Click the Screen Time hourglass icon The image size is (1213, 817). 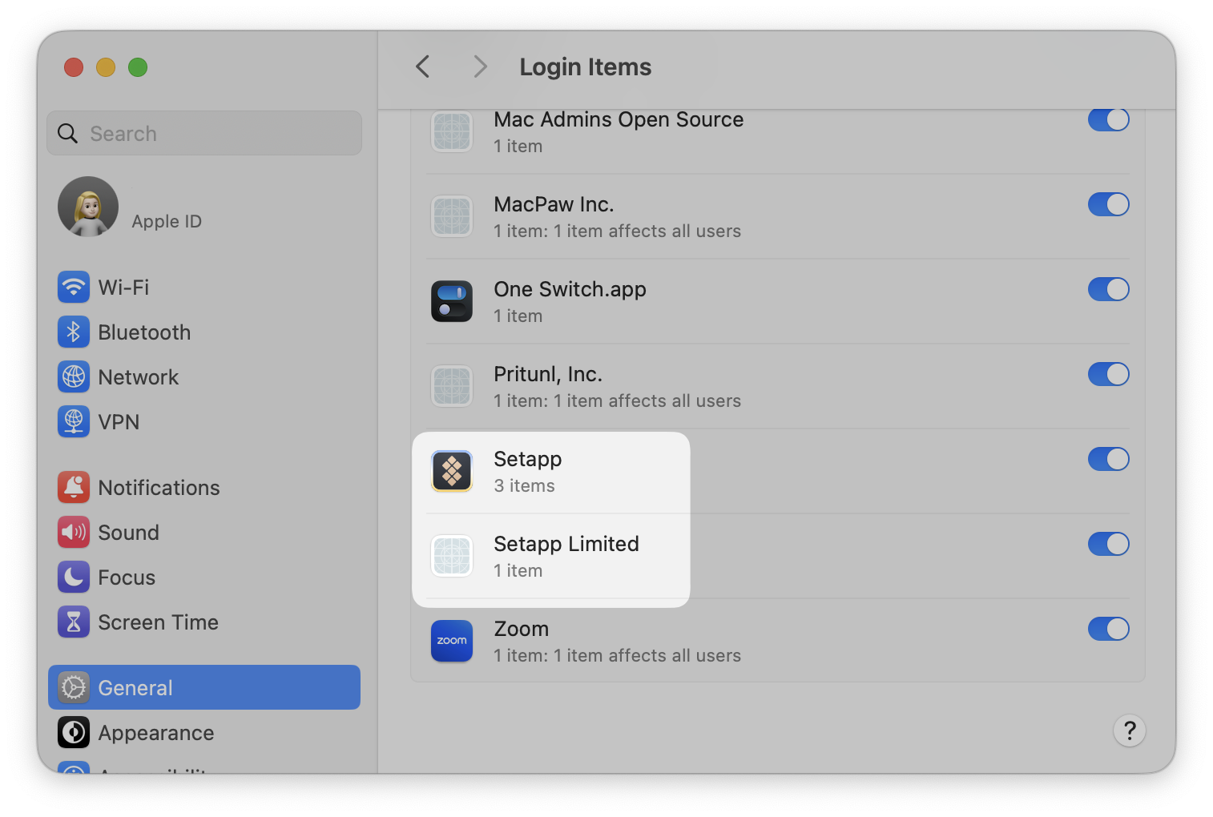pyautogui.click(x=73, y=622)
